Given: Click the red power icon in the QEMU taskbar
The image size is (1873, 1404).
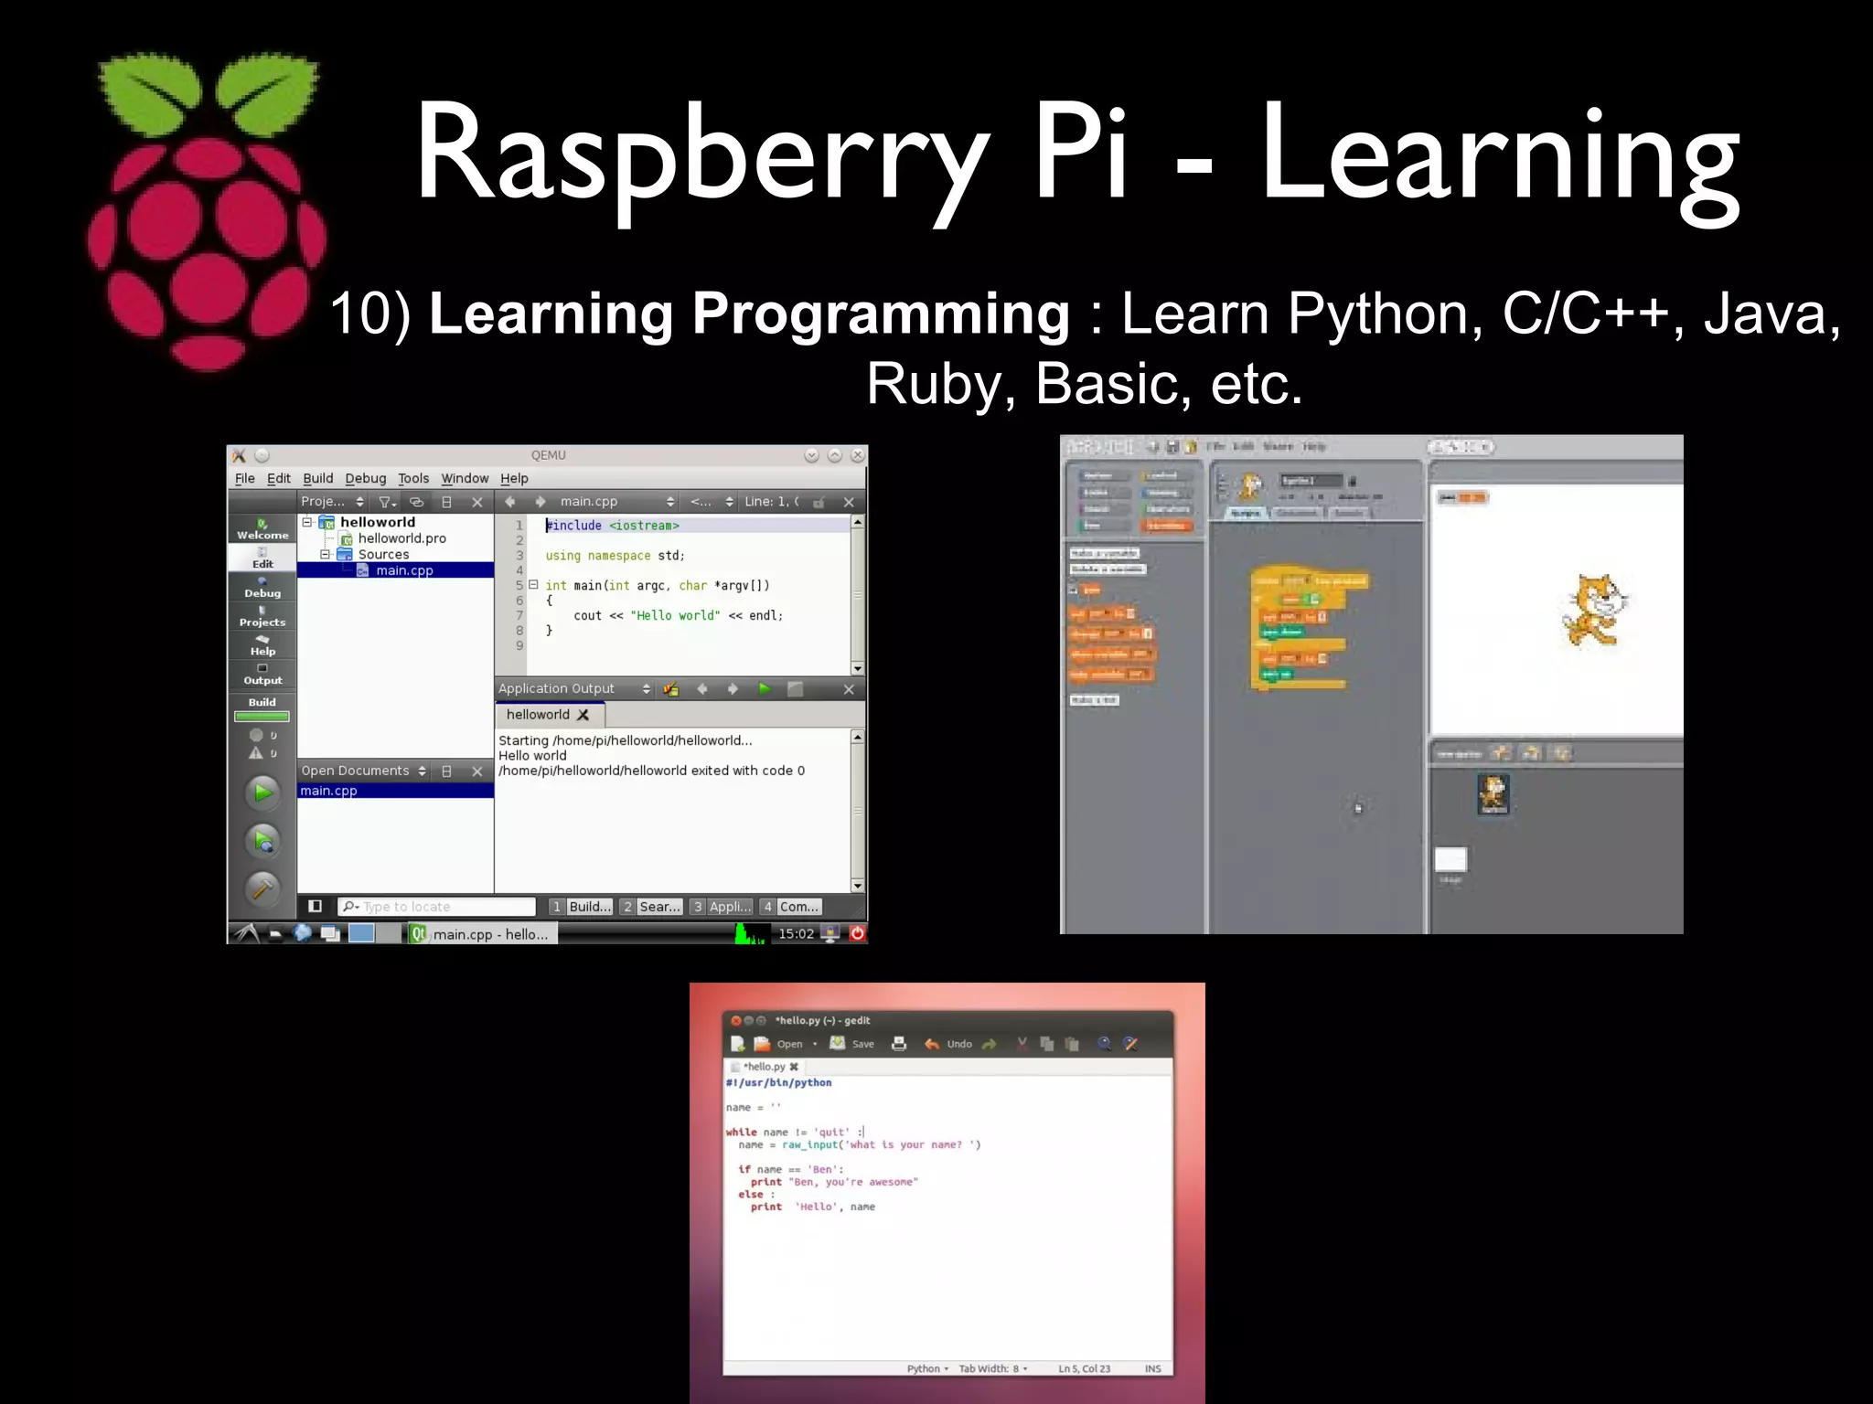Looking at the screenshot, I should pyautogui.click(x=857, y=933).
